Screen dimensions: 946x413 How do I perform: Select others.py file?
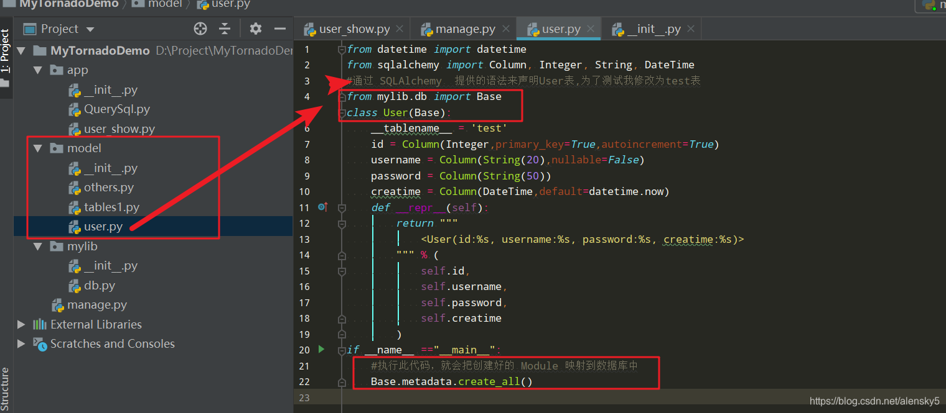109,188
